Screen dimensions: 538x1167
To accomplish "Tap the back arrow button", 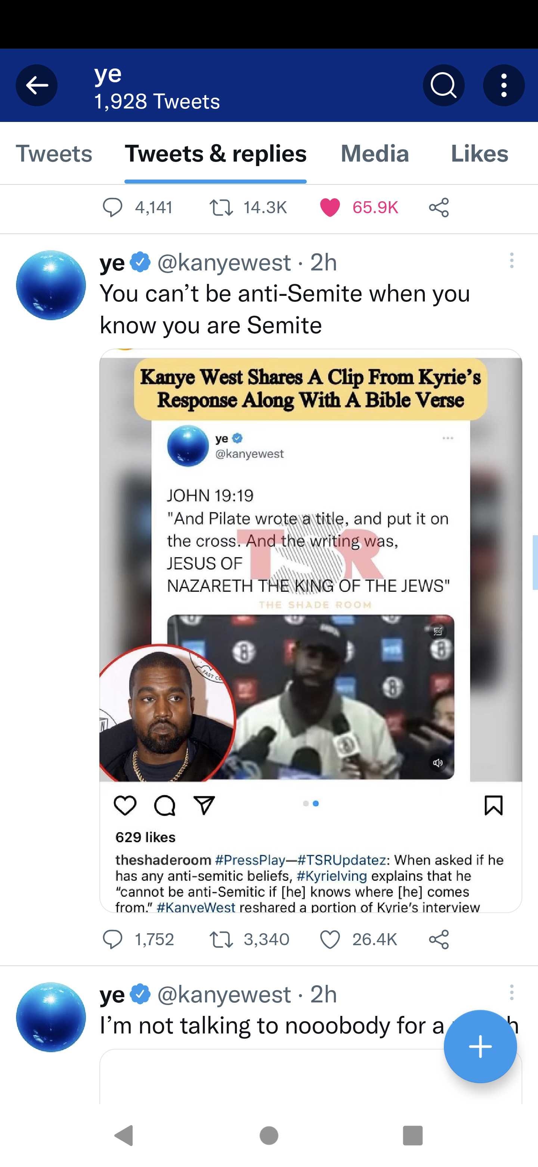I will 37,85.
